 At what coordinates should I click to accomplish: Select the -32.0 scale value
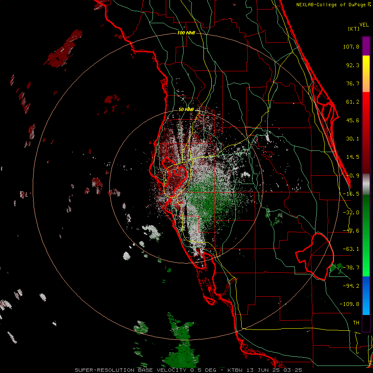pos(351,213)
